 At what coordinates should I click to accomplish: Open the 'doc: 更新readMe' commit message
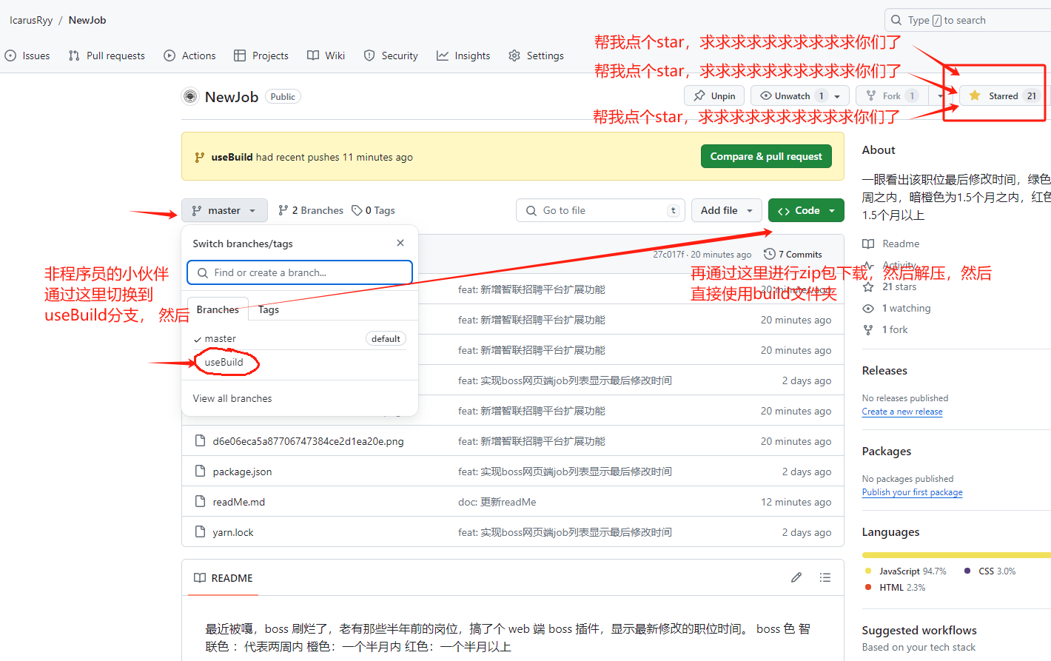tap(497, 502)
